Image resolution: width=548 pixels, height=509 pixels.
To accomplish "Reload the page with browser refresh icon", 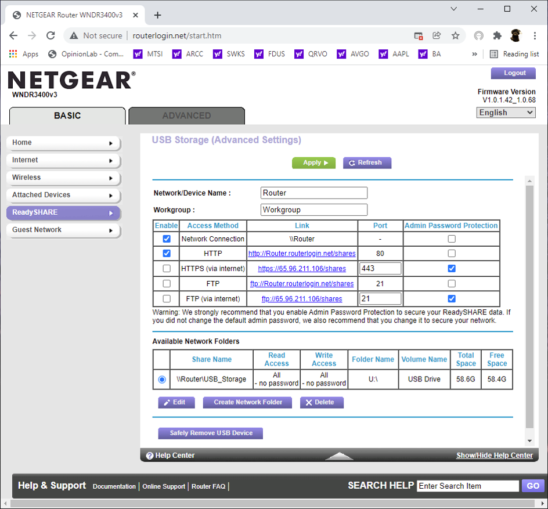I will (x=51, y=35).
